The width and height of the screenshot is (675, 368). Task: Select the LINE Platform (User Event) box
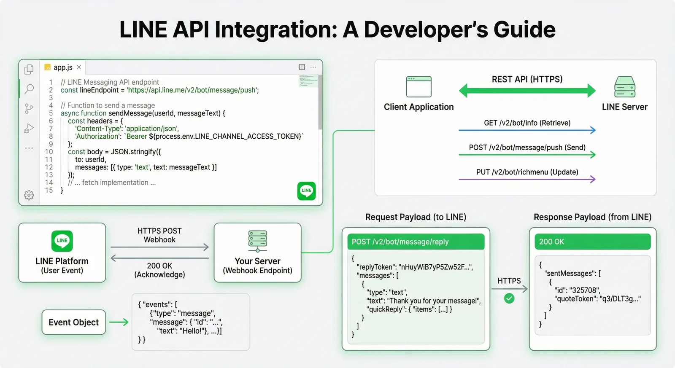pyautogui.click(x=62, y=252)
